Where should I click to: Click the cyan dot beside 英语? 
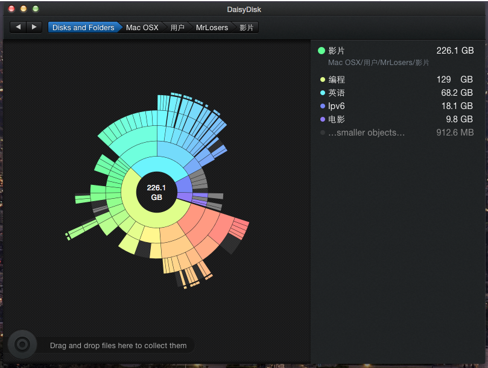click(x=323, y=93)
